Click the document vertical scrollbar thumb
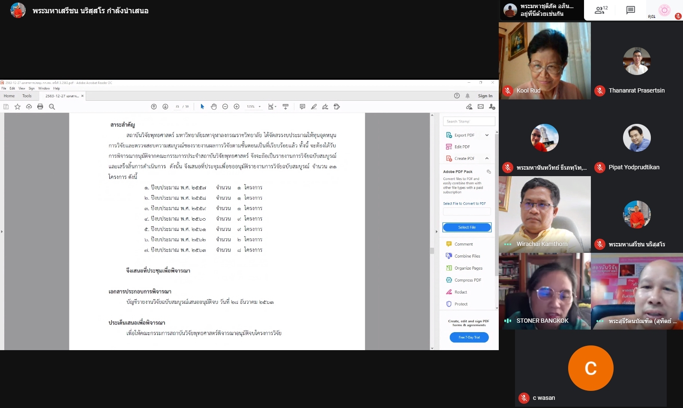Image resolution: width=683 pixels, height=408 pixels. (x=432, y=251)
